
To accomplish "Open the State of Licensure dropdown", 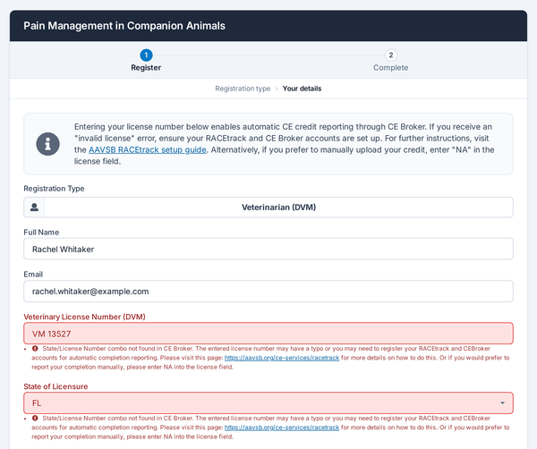I will (x=268, y=403).
